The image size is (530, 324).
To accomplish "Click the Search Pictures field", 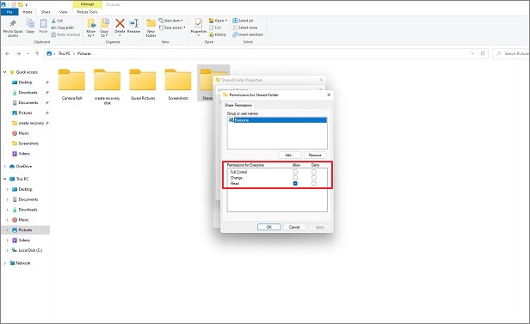I will point(512,53).
